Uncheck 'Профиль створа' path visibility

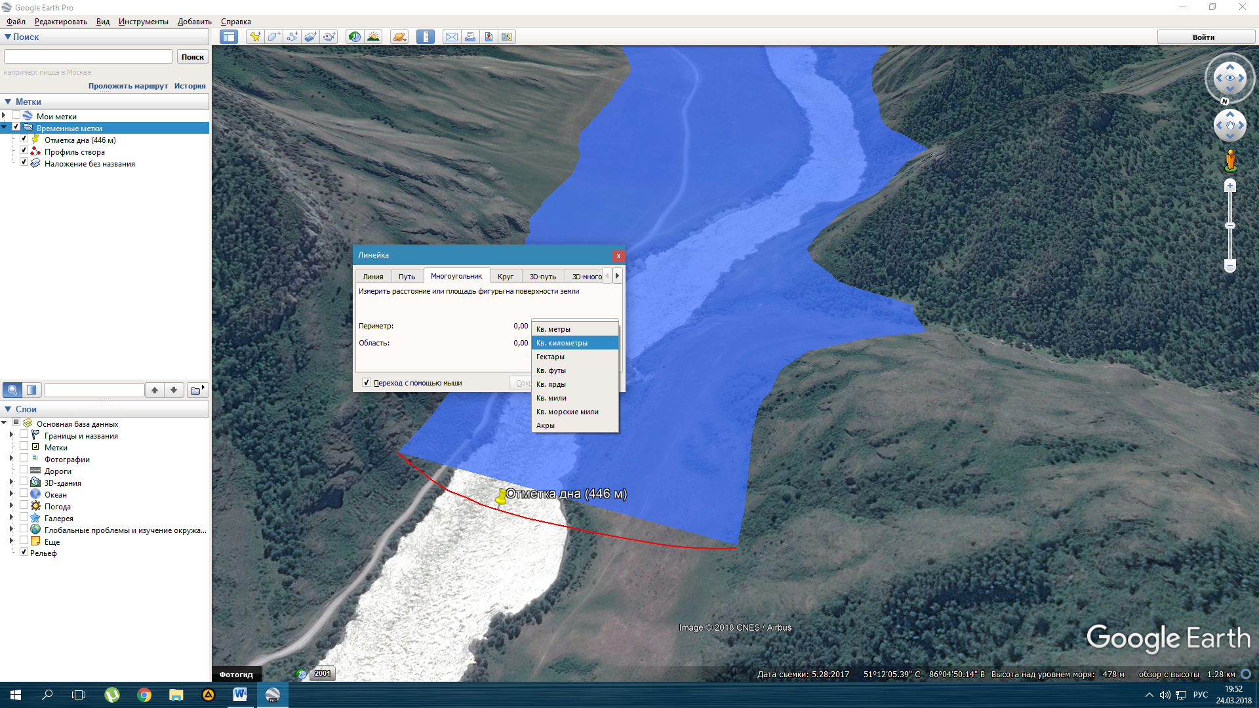click(x=24, y=151)
